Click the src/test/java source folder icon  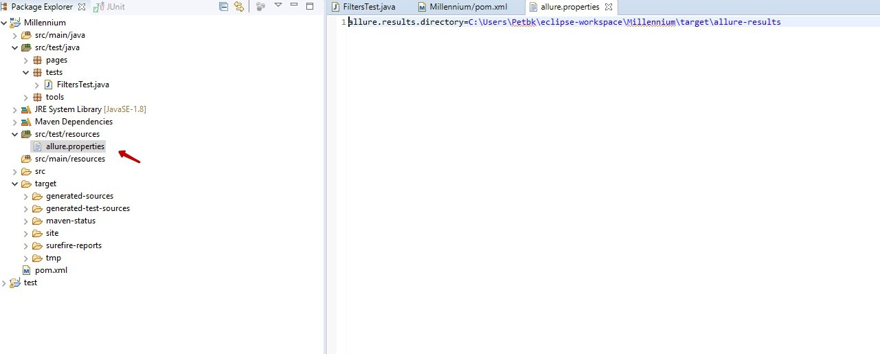[26, 47]
